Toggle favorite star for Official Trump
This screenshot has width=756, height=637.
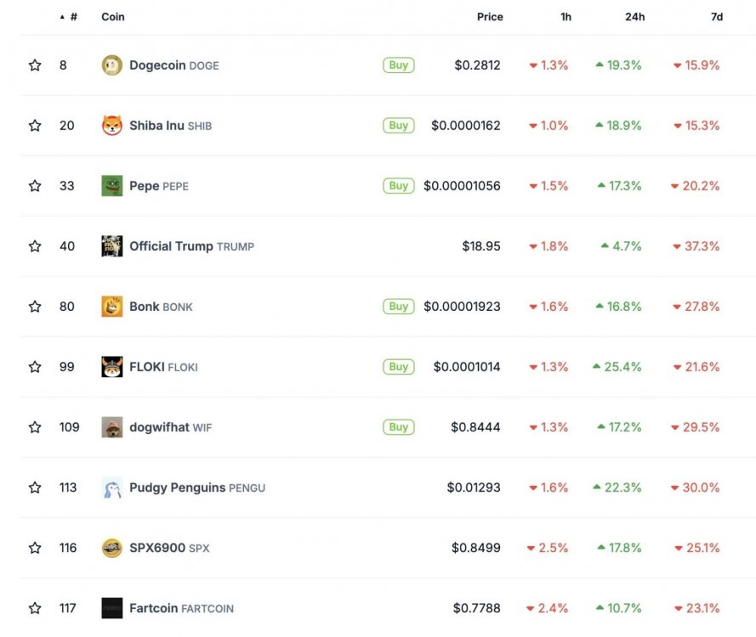pyautogui.click(x=35, y=246)
